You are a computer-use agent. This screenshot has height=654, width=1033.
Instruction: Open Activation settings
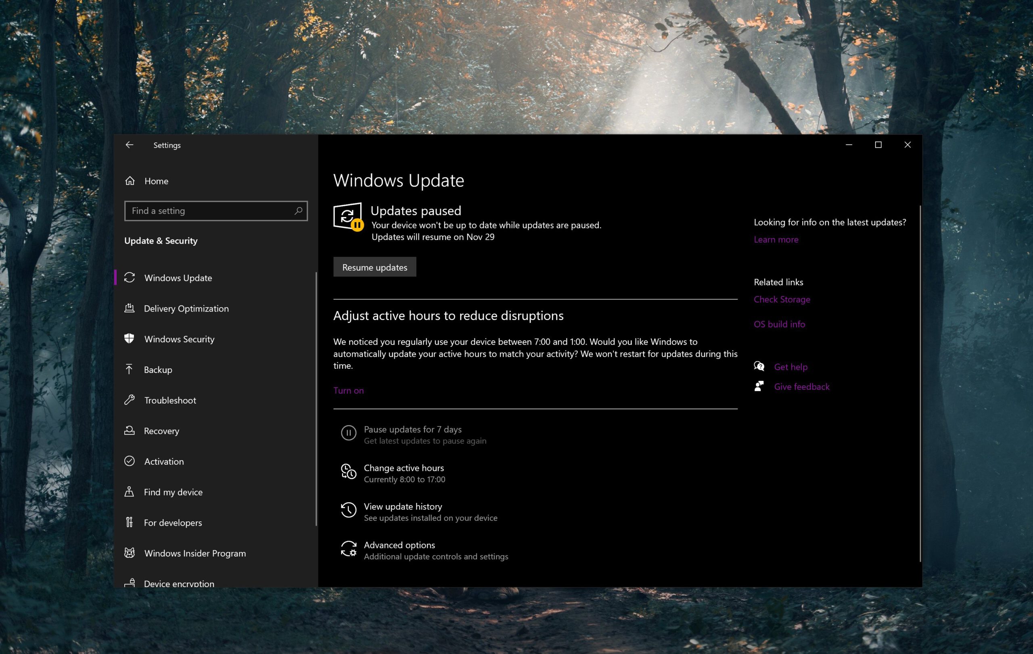click(216, 462)
